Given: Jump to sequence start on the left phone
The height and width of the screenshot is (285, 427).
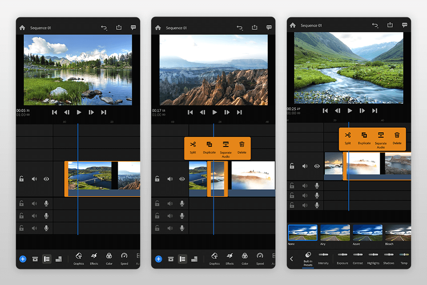Looking at the screenshot, I should (54, 112).
